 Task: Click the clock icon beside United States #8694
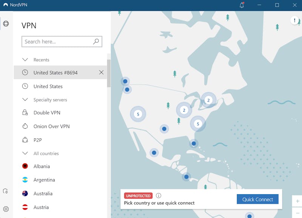(25, 73)
